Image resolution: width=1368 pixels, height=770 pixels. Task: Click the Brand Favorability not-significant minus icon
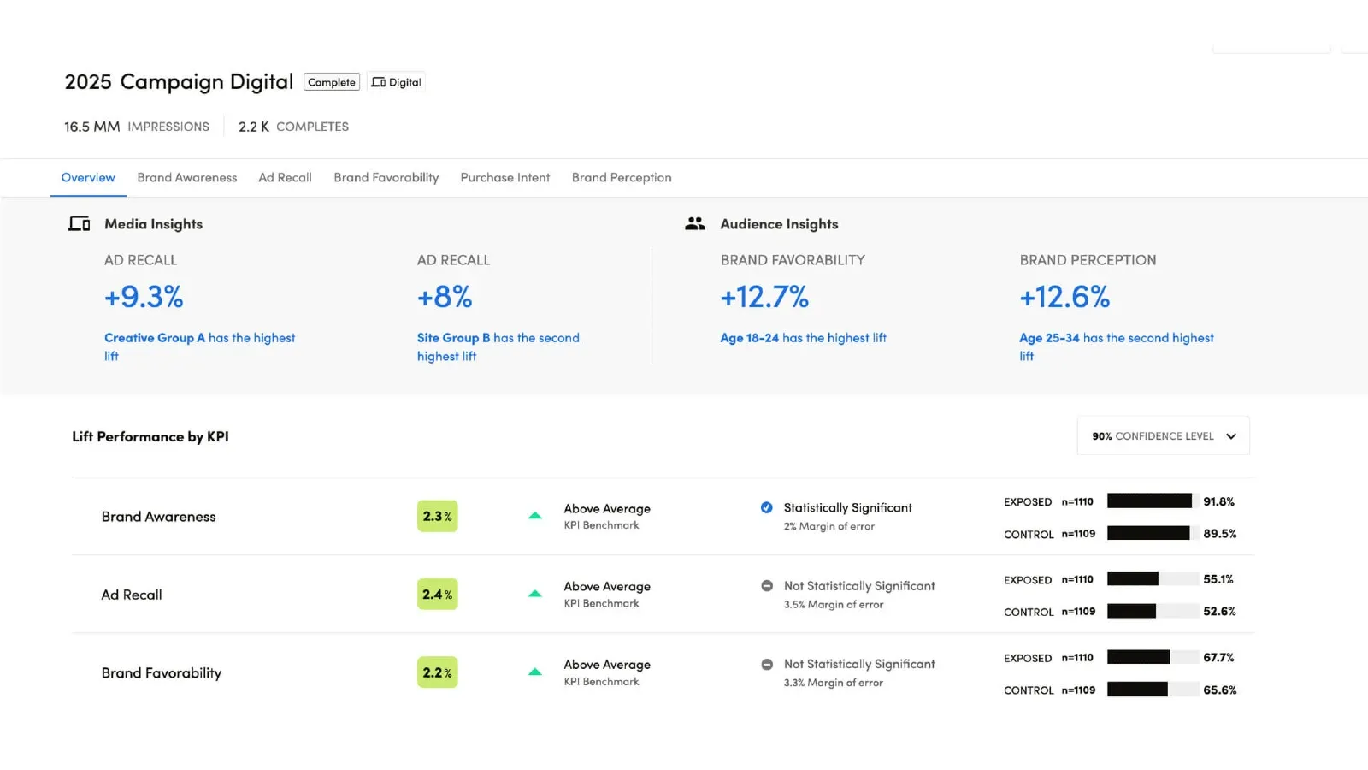(767, 664)
